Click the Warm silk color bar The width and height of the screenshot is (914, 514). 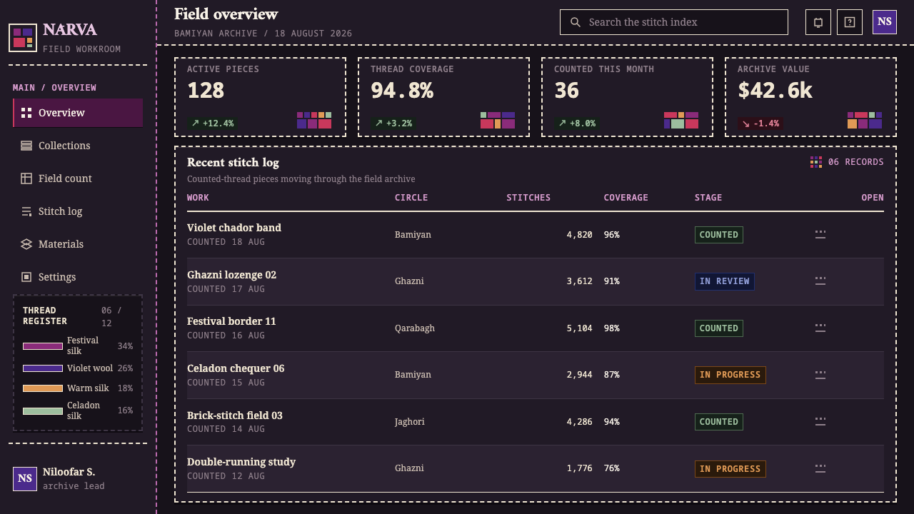pos(43,388)
